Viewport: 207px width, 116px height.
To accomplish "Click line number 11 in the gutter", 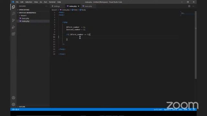I will tap(54, 37).
